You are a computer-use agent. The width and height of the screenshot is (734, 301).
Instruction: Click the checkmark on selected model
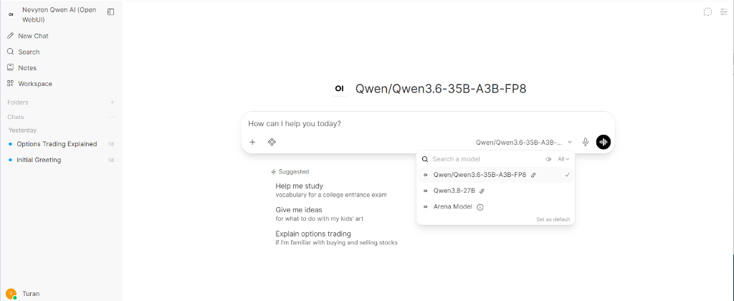coord(568,175)
